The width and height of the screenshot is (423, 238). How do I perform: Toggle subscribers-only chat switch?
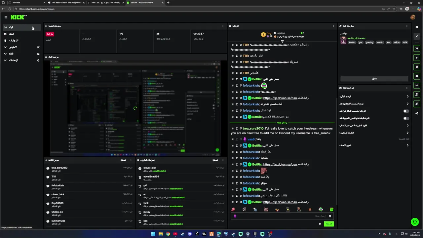point(406,111)
